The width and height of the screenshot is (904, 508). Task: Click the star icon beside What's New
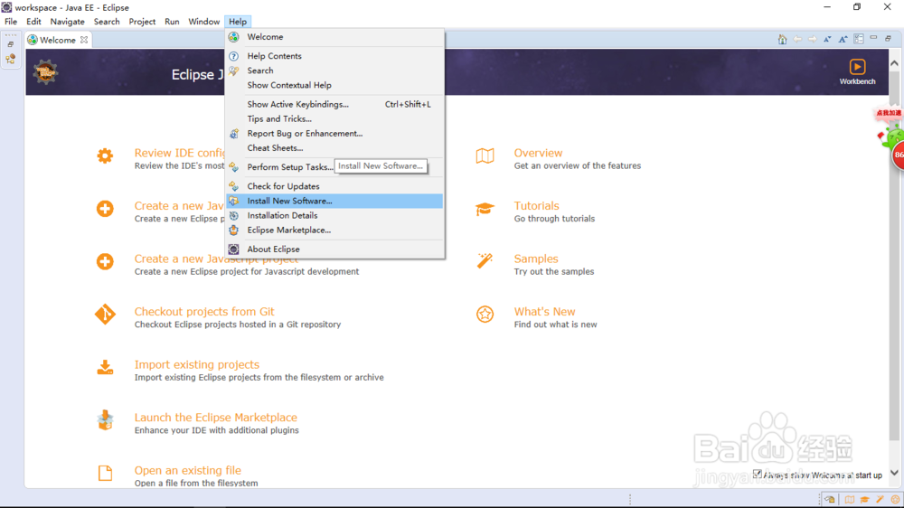coord(485,315)
